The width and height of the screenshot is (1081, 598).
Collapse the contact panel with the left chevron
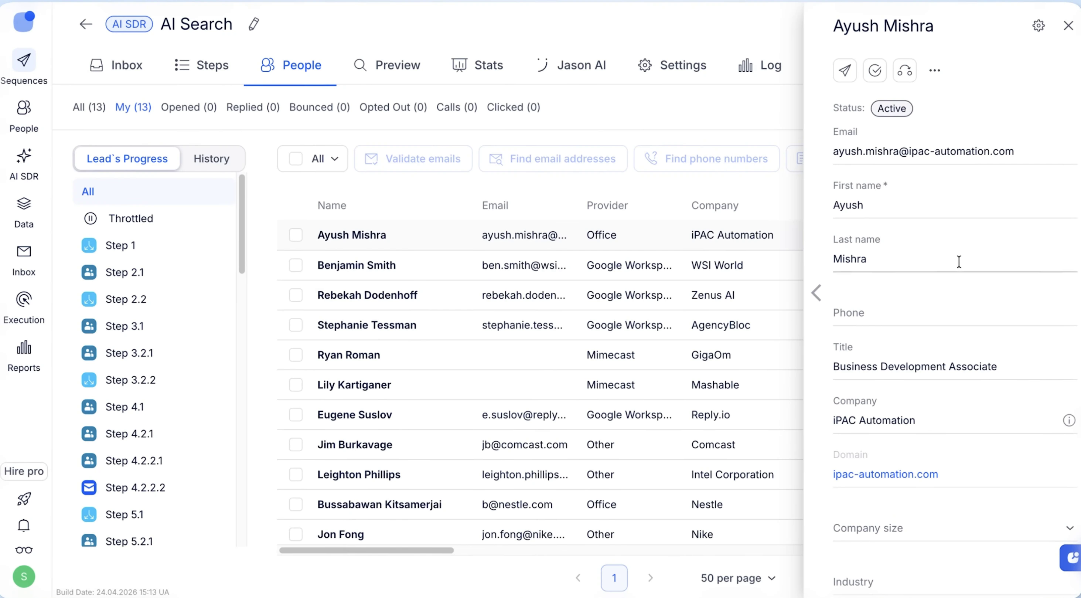point(816,293)
